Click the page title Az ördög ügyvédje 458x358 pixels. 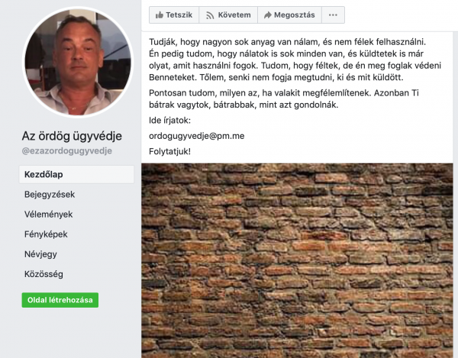[72, 136]
